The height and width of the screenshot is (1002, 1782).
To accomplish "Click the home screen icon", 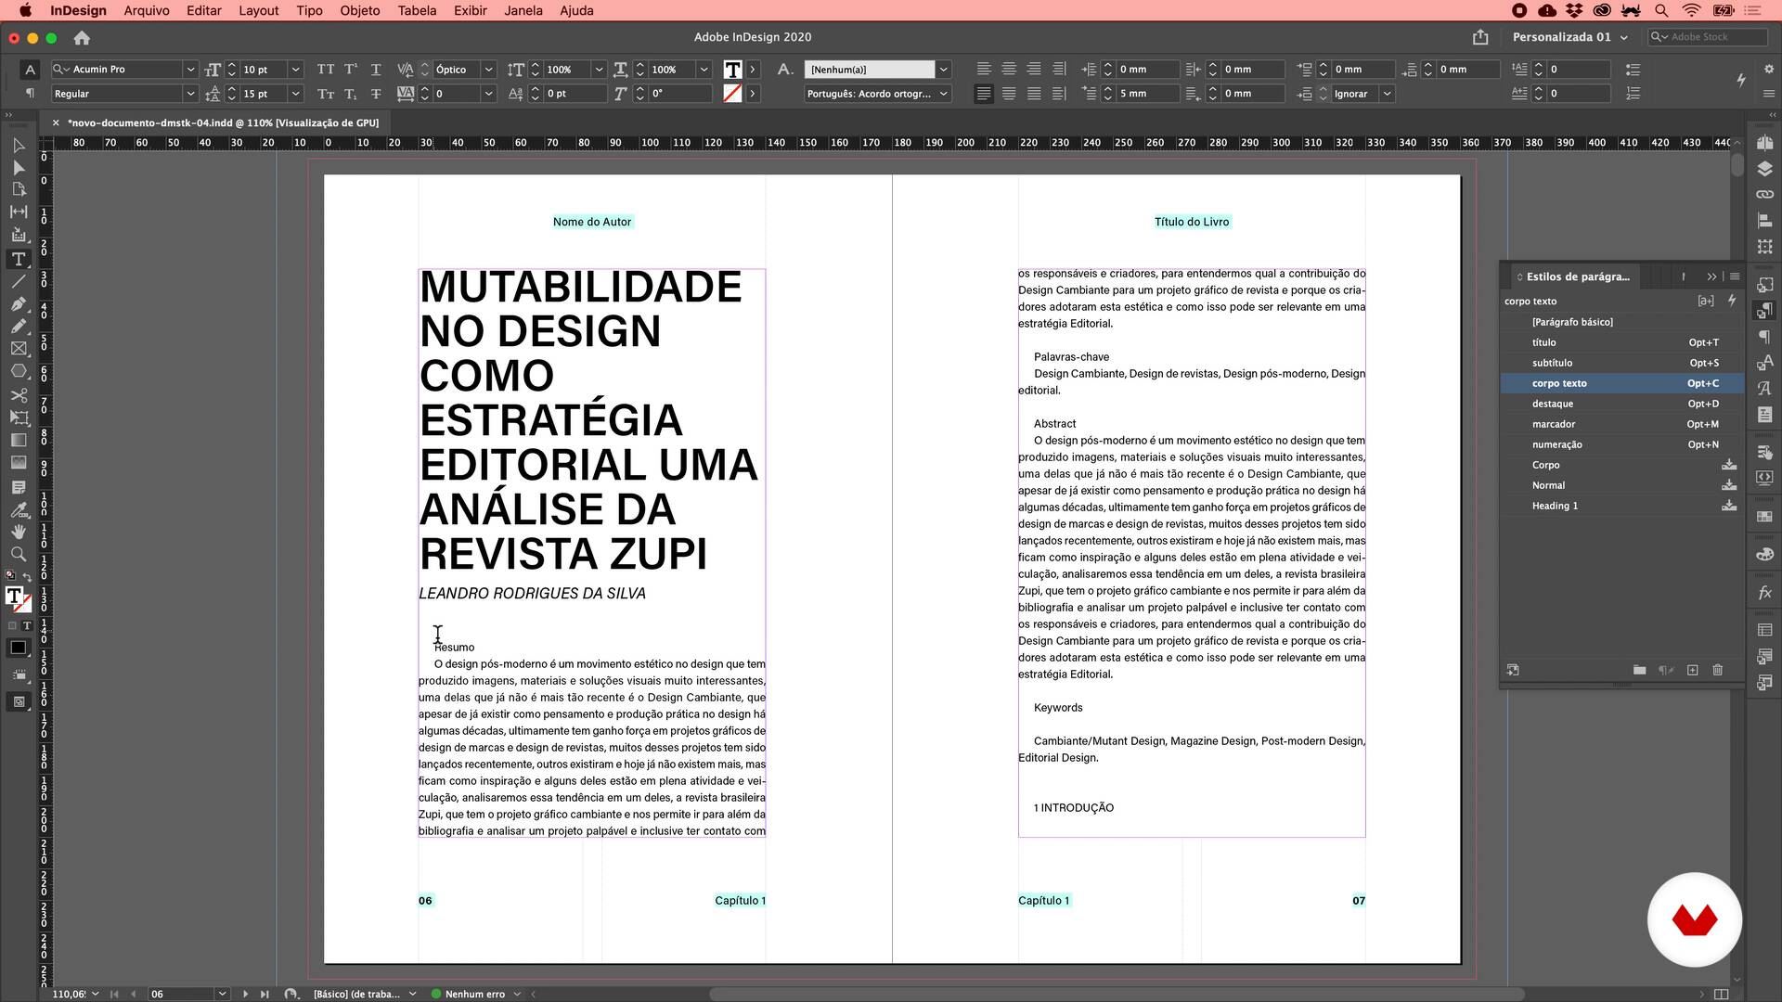I will coord(82,38).
